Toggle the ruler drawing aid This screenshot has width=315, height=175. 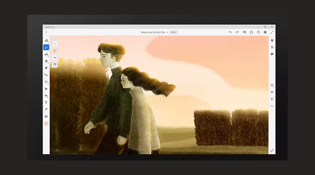pyautogui.click(x=272, y=151)
